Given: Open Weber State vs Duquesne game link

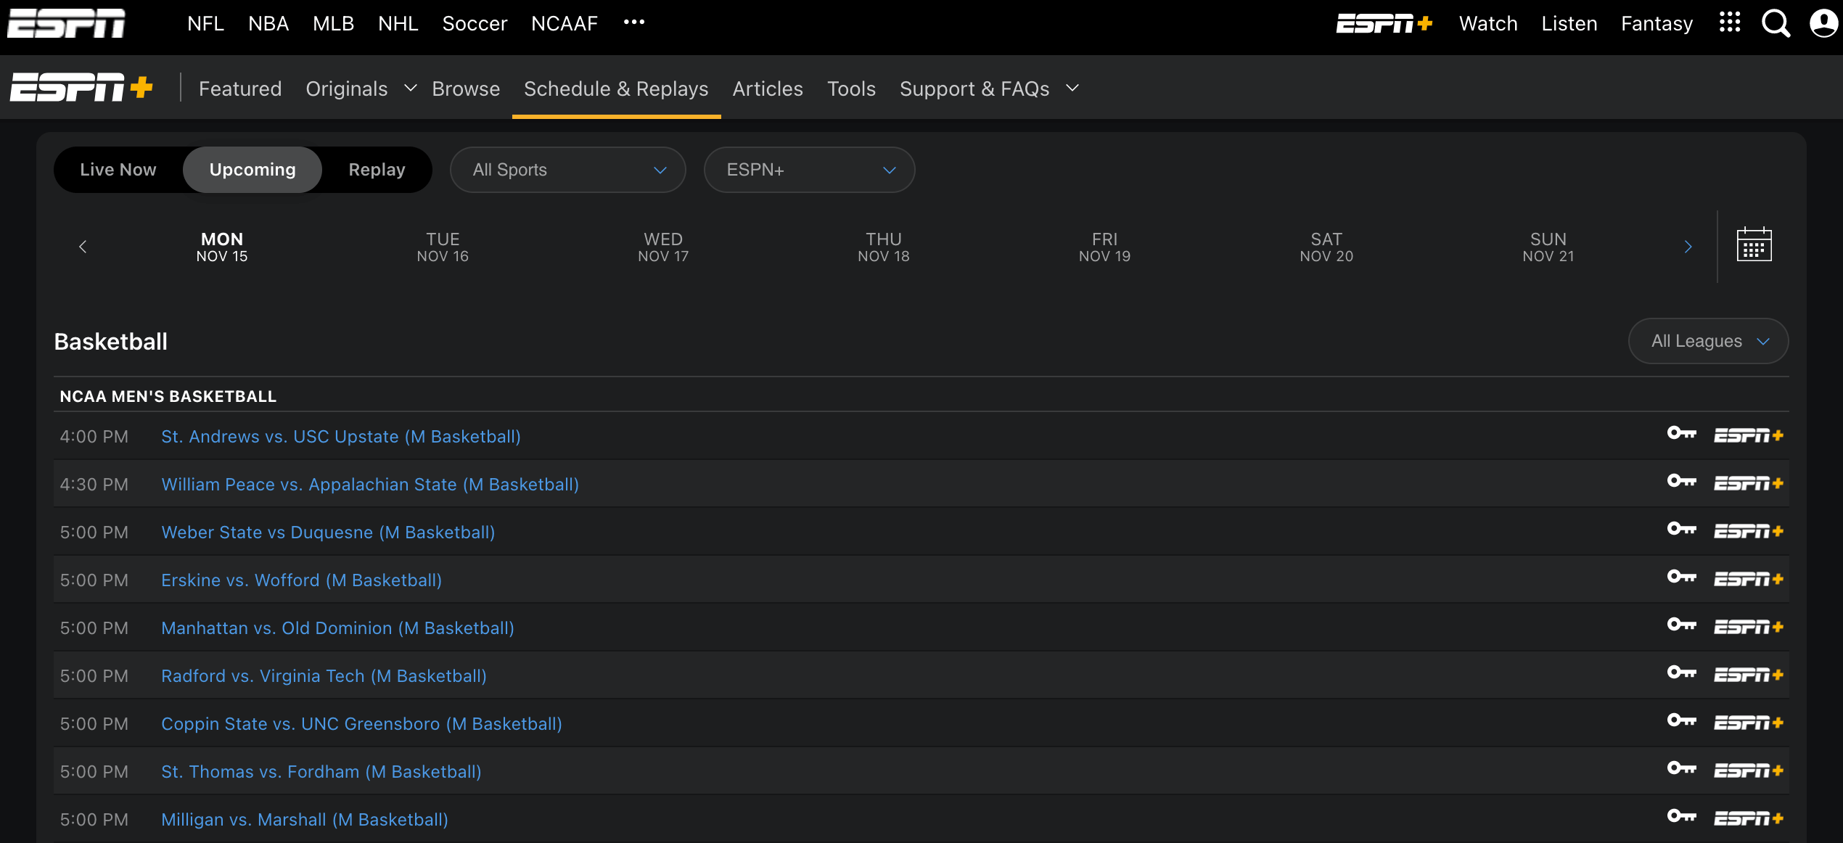Looking at the screenshot, I should pyautogui.click(x=327, y=532).
